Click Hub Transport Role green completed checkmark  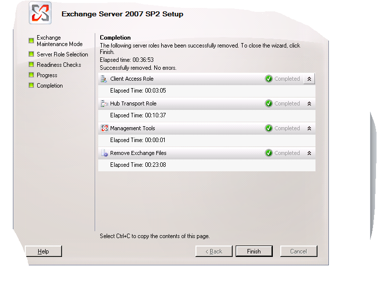point(269,103)
